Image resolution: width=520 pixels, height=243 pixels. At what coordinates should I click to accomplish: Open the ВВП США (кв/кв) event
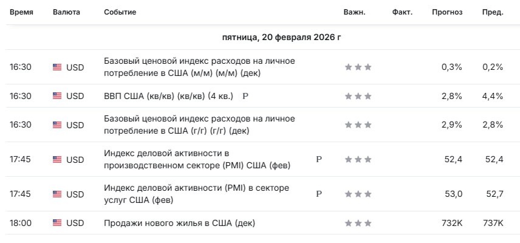coord(168,96)
